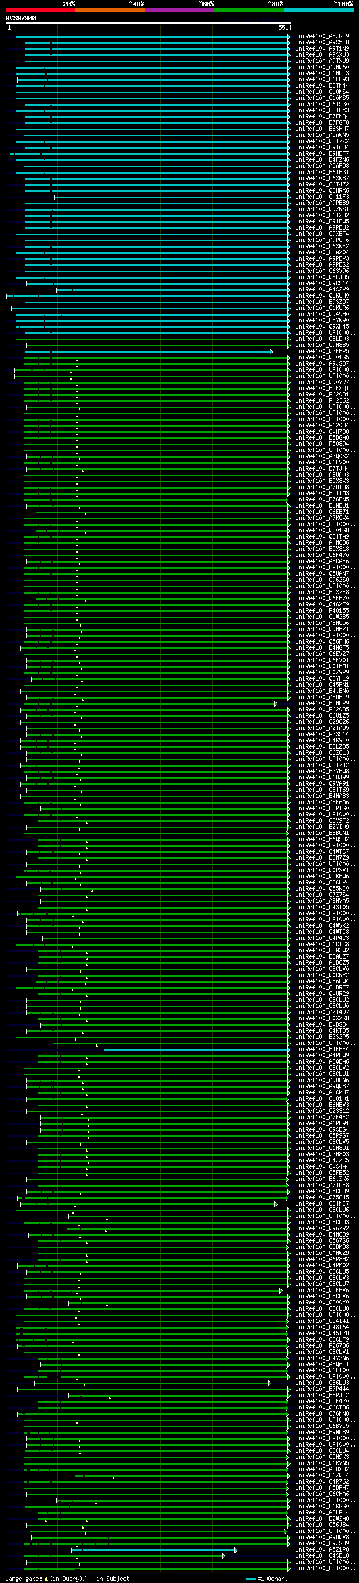Select the UniRef100_P02362 entry

tap(322, 401)
